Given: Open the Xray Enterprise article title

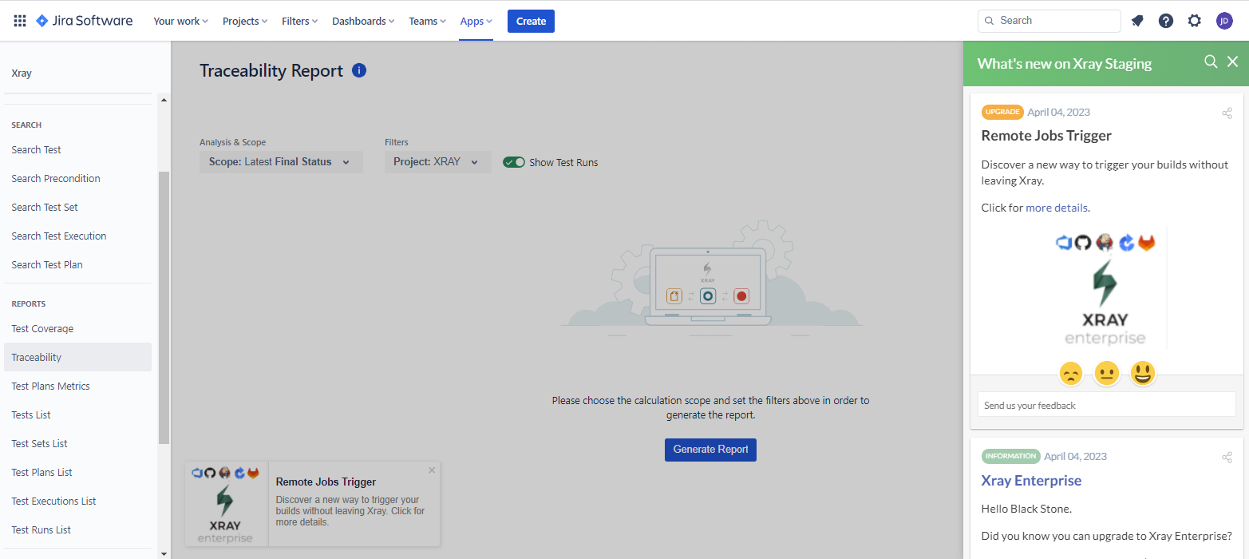Looking at the screenshot, I should coord(1031,481).
